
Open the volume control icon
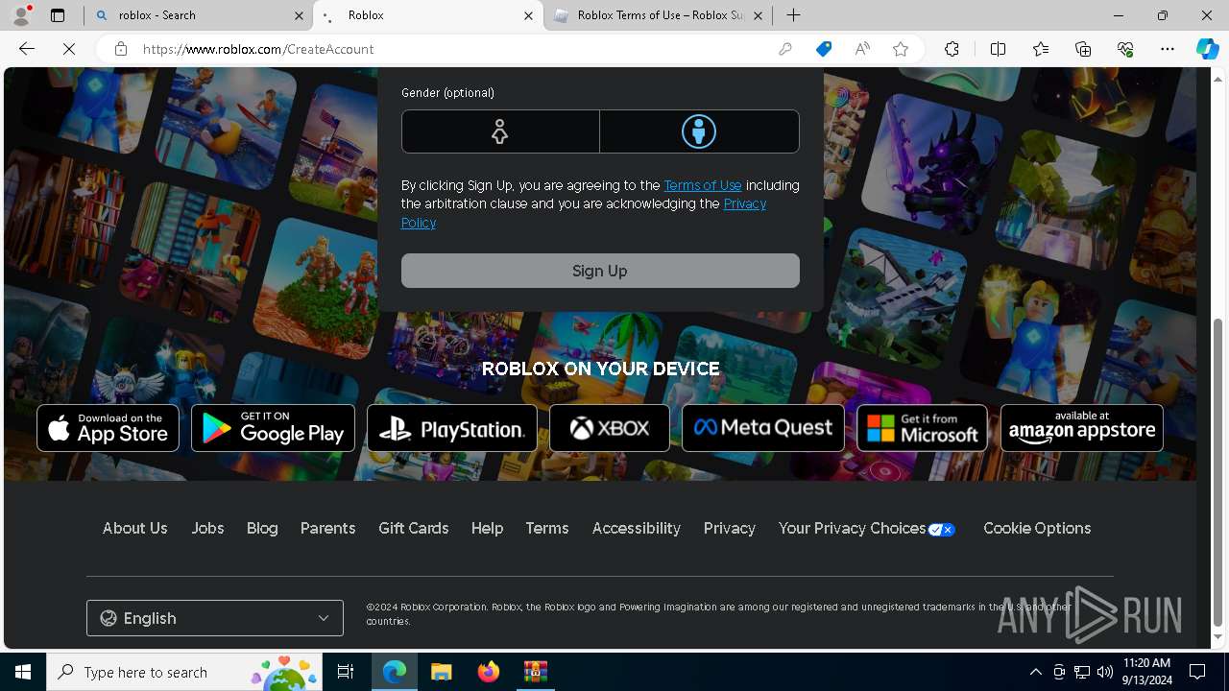[x=1105, y=672]
